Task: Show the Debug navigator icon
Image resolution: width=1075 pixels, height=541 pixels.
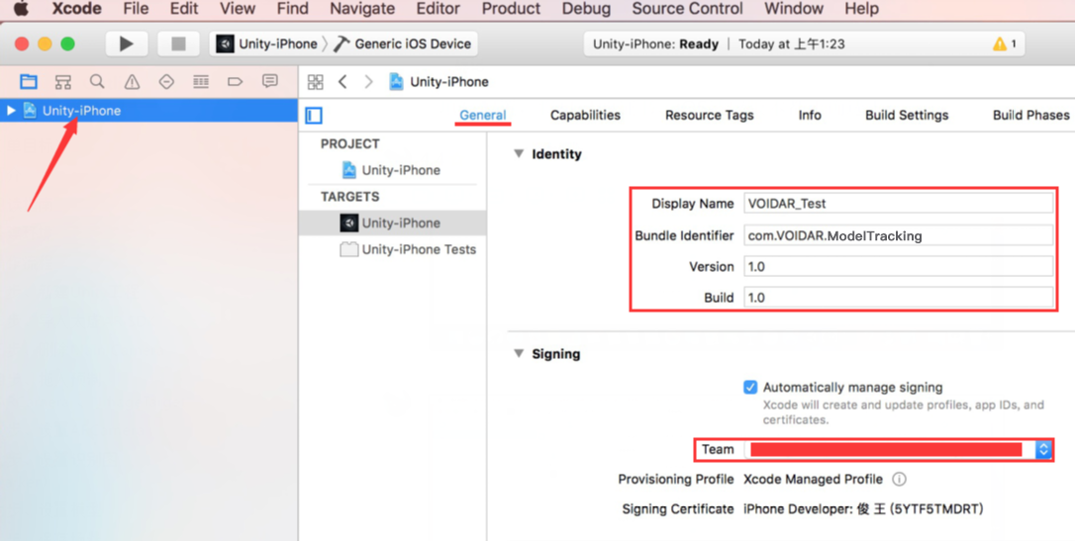Action: 201,82
